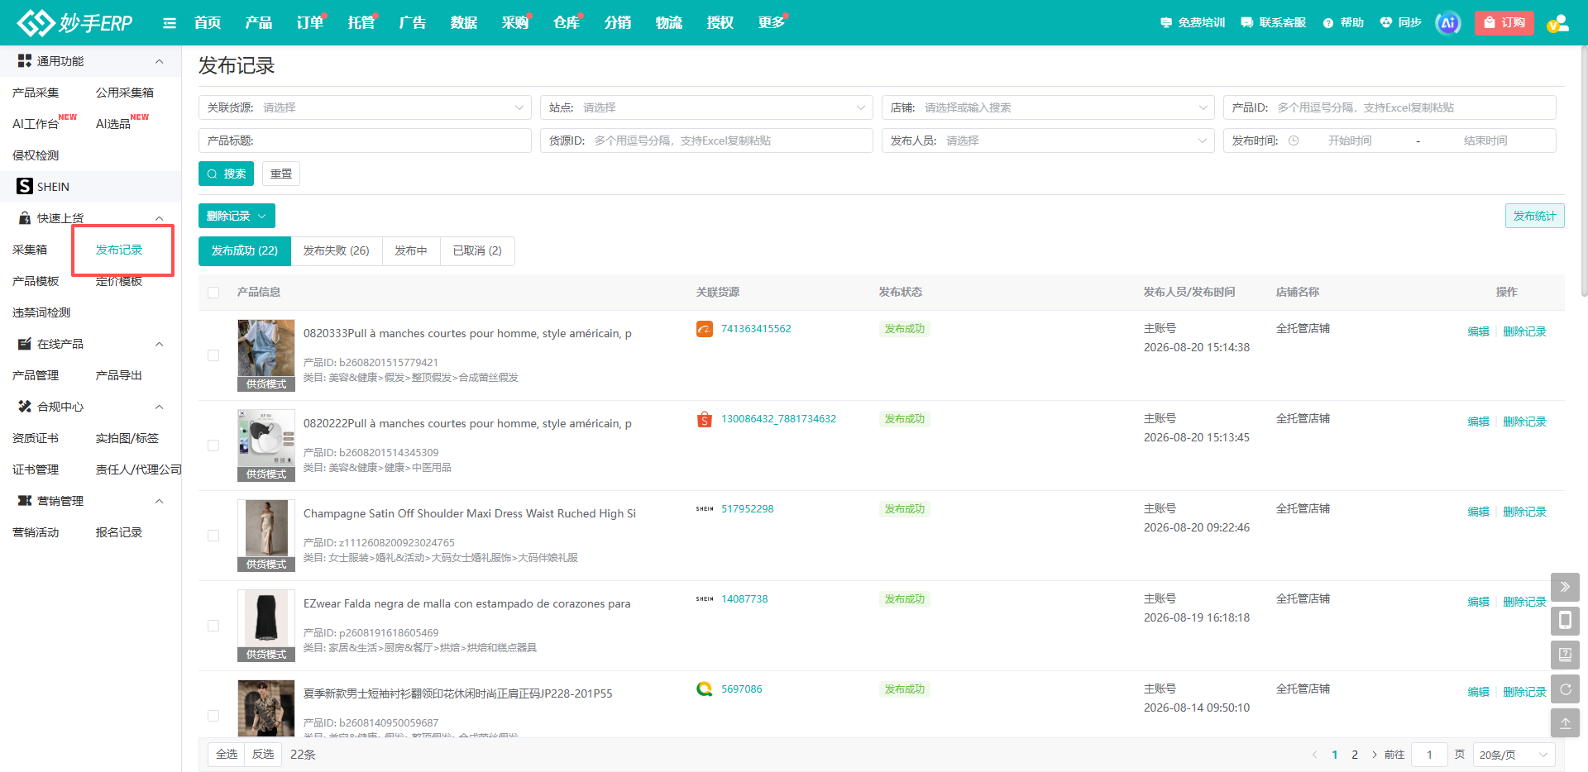Image resolution: width=1588 pixels, height=772 pixels.
Task: Click the floating help-document icon
Action: click(1565, 655)
